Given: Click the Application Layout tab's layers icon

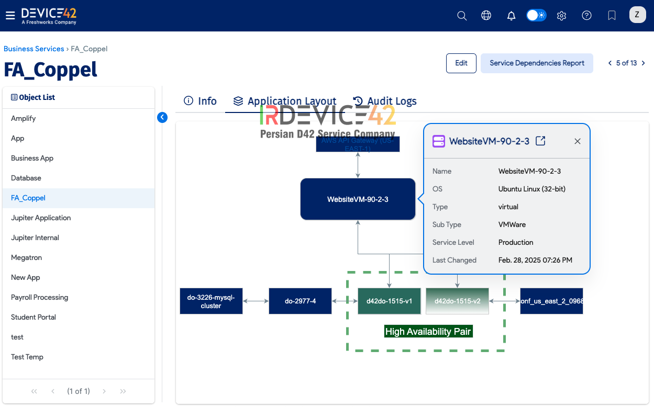Looking at the screenshot, I should (x=238, y=101).
